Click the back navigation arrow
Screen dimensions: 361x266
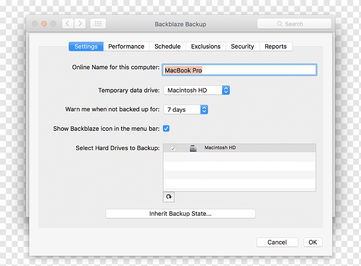(x=67, y=24)
